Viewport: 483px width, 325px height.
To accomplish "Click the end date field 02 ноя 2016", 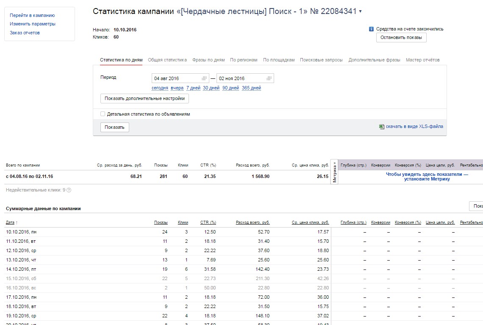I will pos(245,78).
